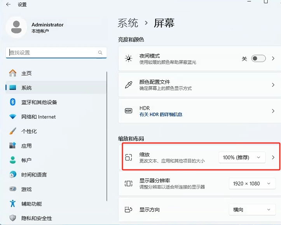Click the 显示器分辨率 label
The width and height of the screenshot is (281, 225).
tap(155, 180)
